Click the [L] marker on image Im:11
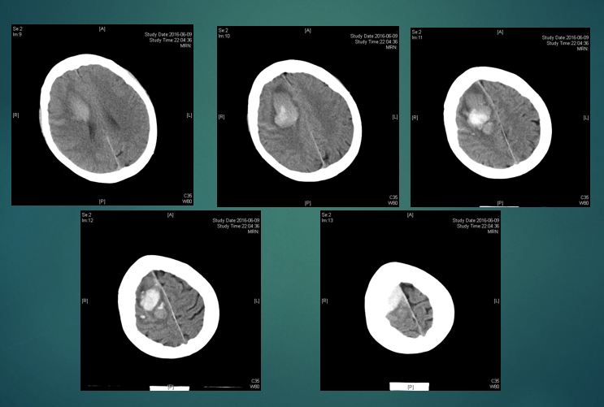The width and height of the screenshot is (604, 407). [586, 118]
